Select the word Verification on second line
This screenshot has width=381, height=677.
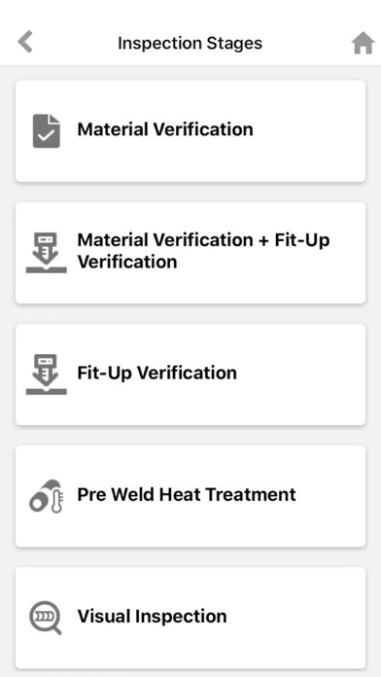click(127, 262)
